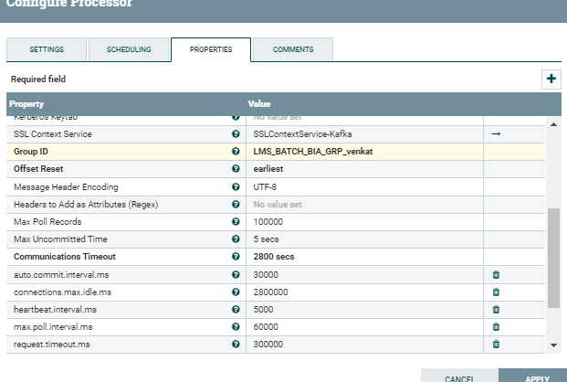Remove heartbeat.interval.ms with trash icon

(x=496, y=310)
